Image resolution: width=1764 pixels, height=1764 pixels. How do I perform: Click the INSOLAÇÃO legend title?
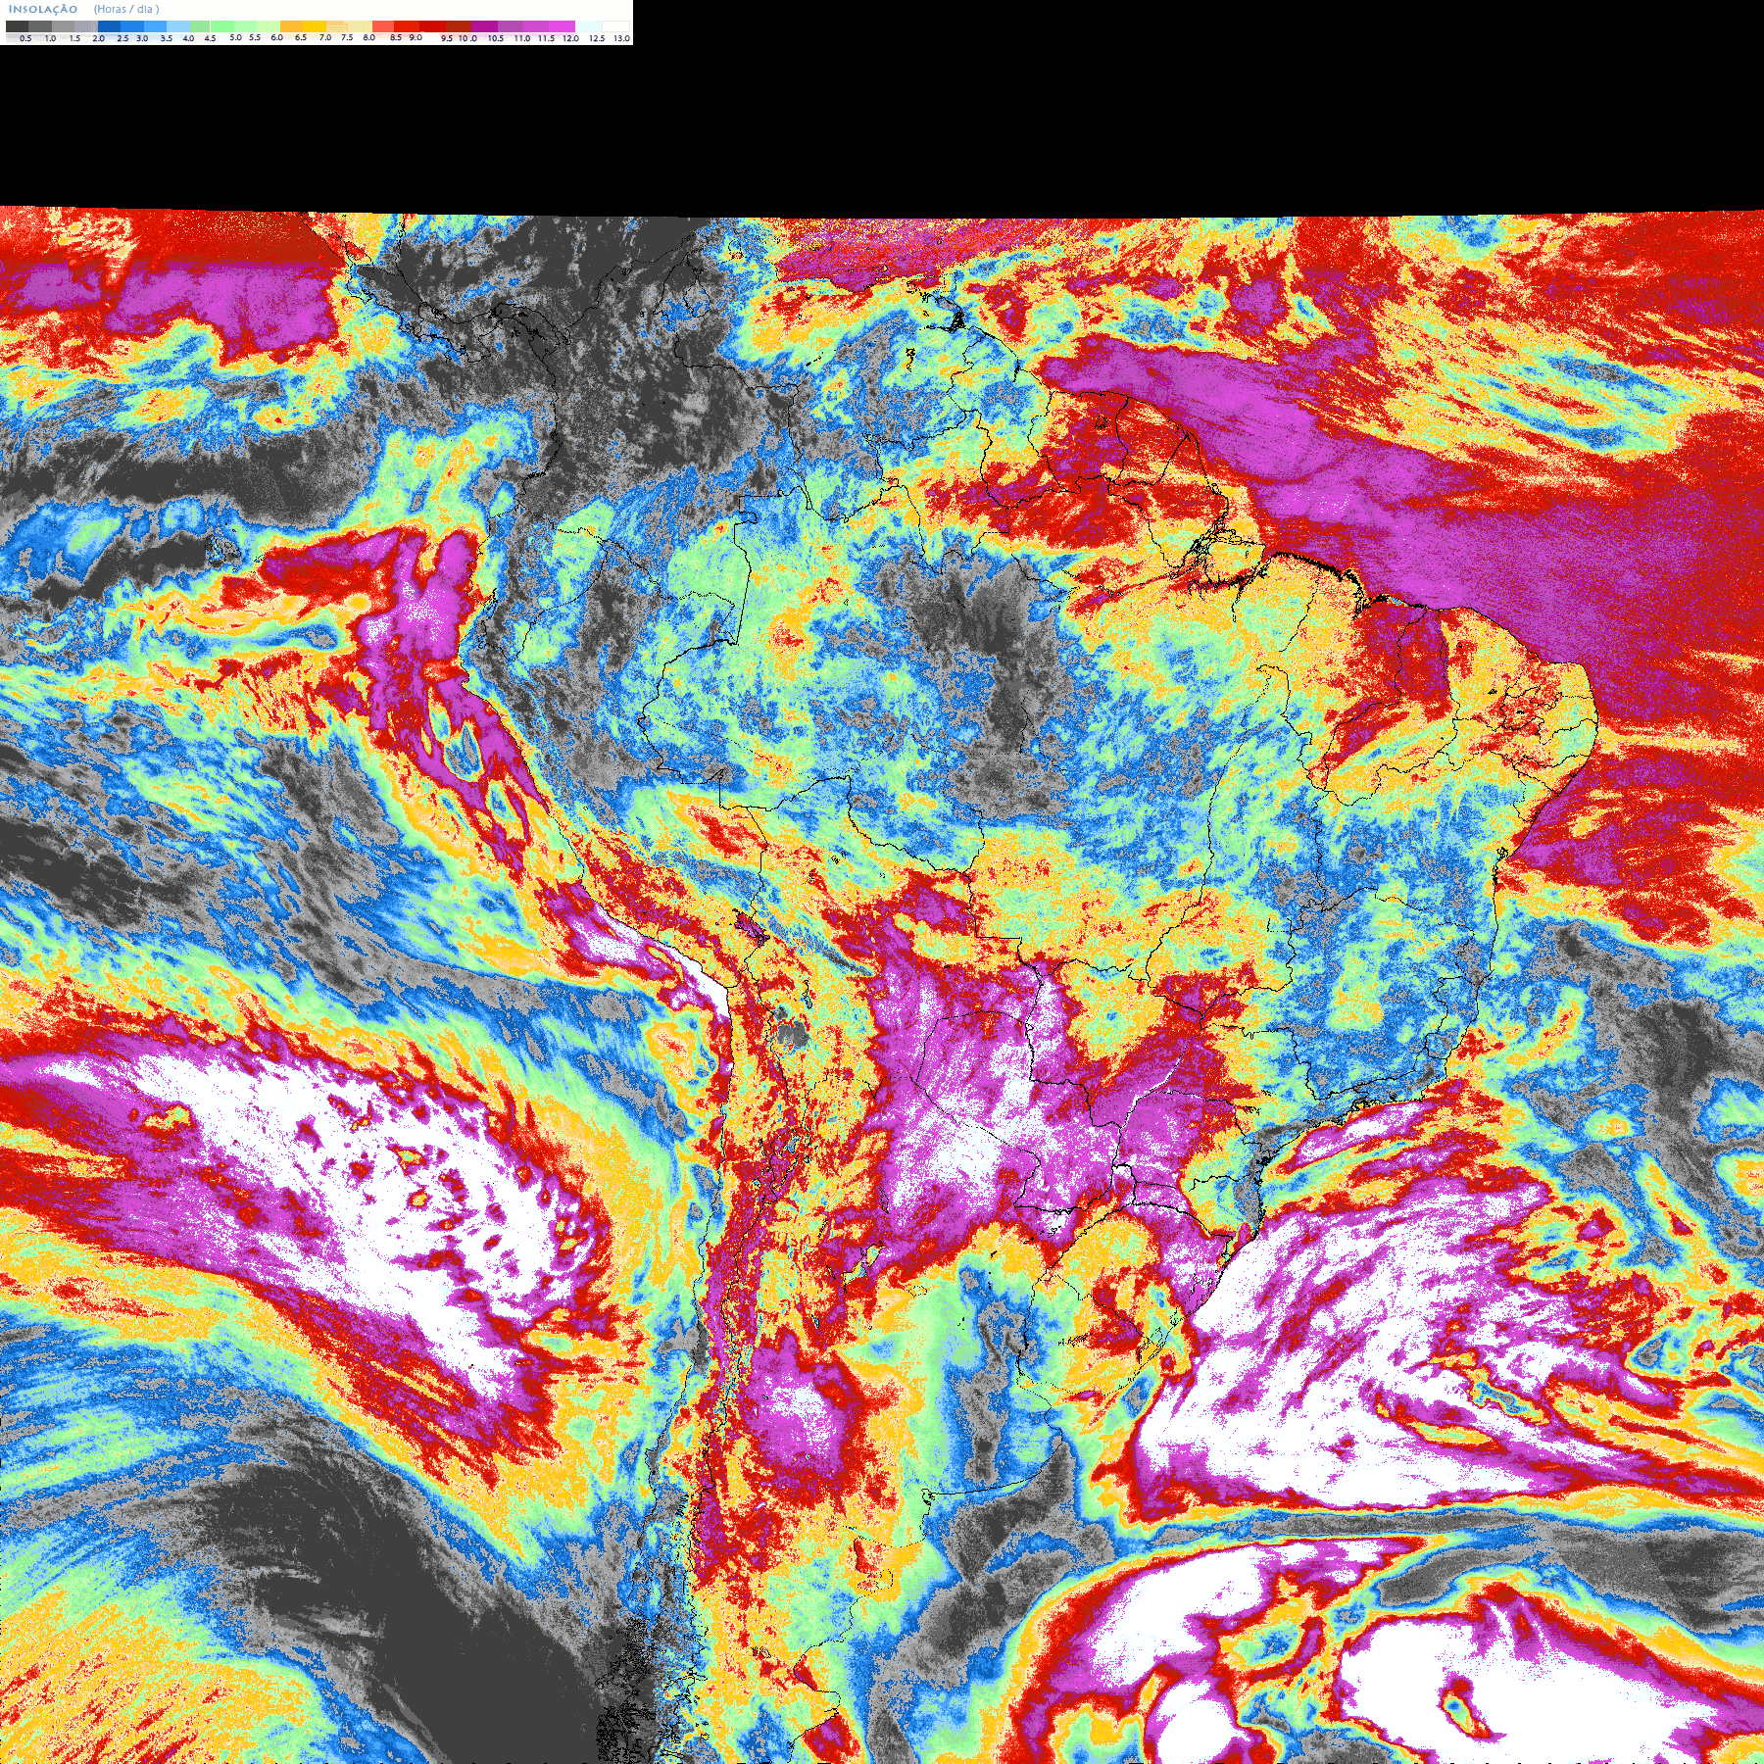coord(43,9)
